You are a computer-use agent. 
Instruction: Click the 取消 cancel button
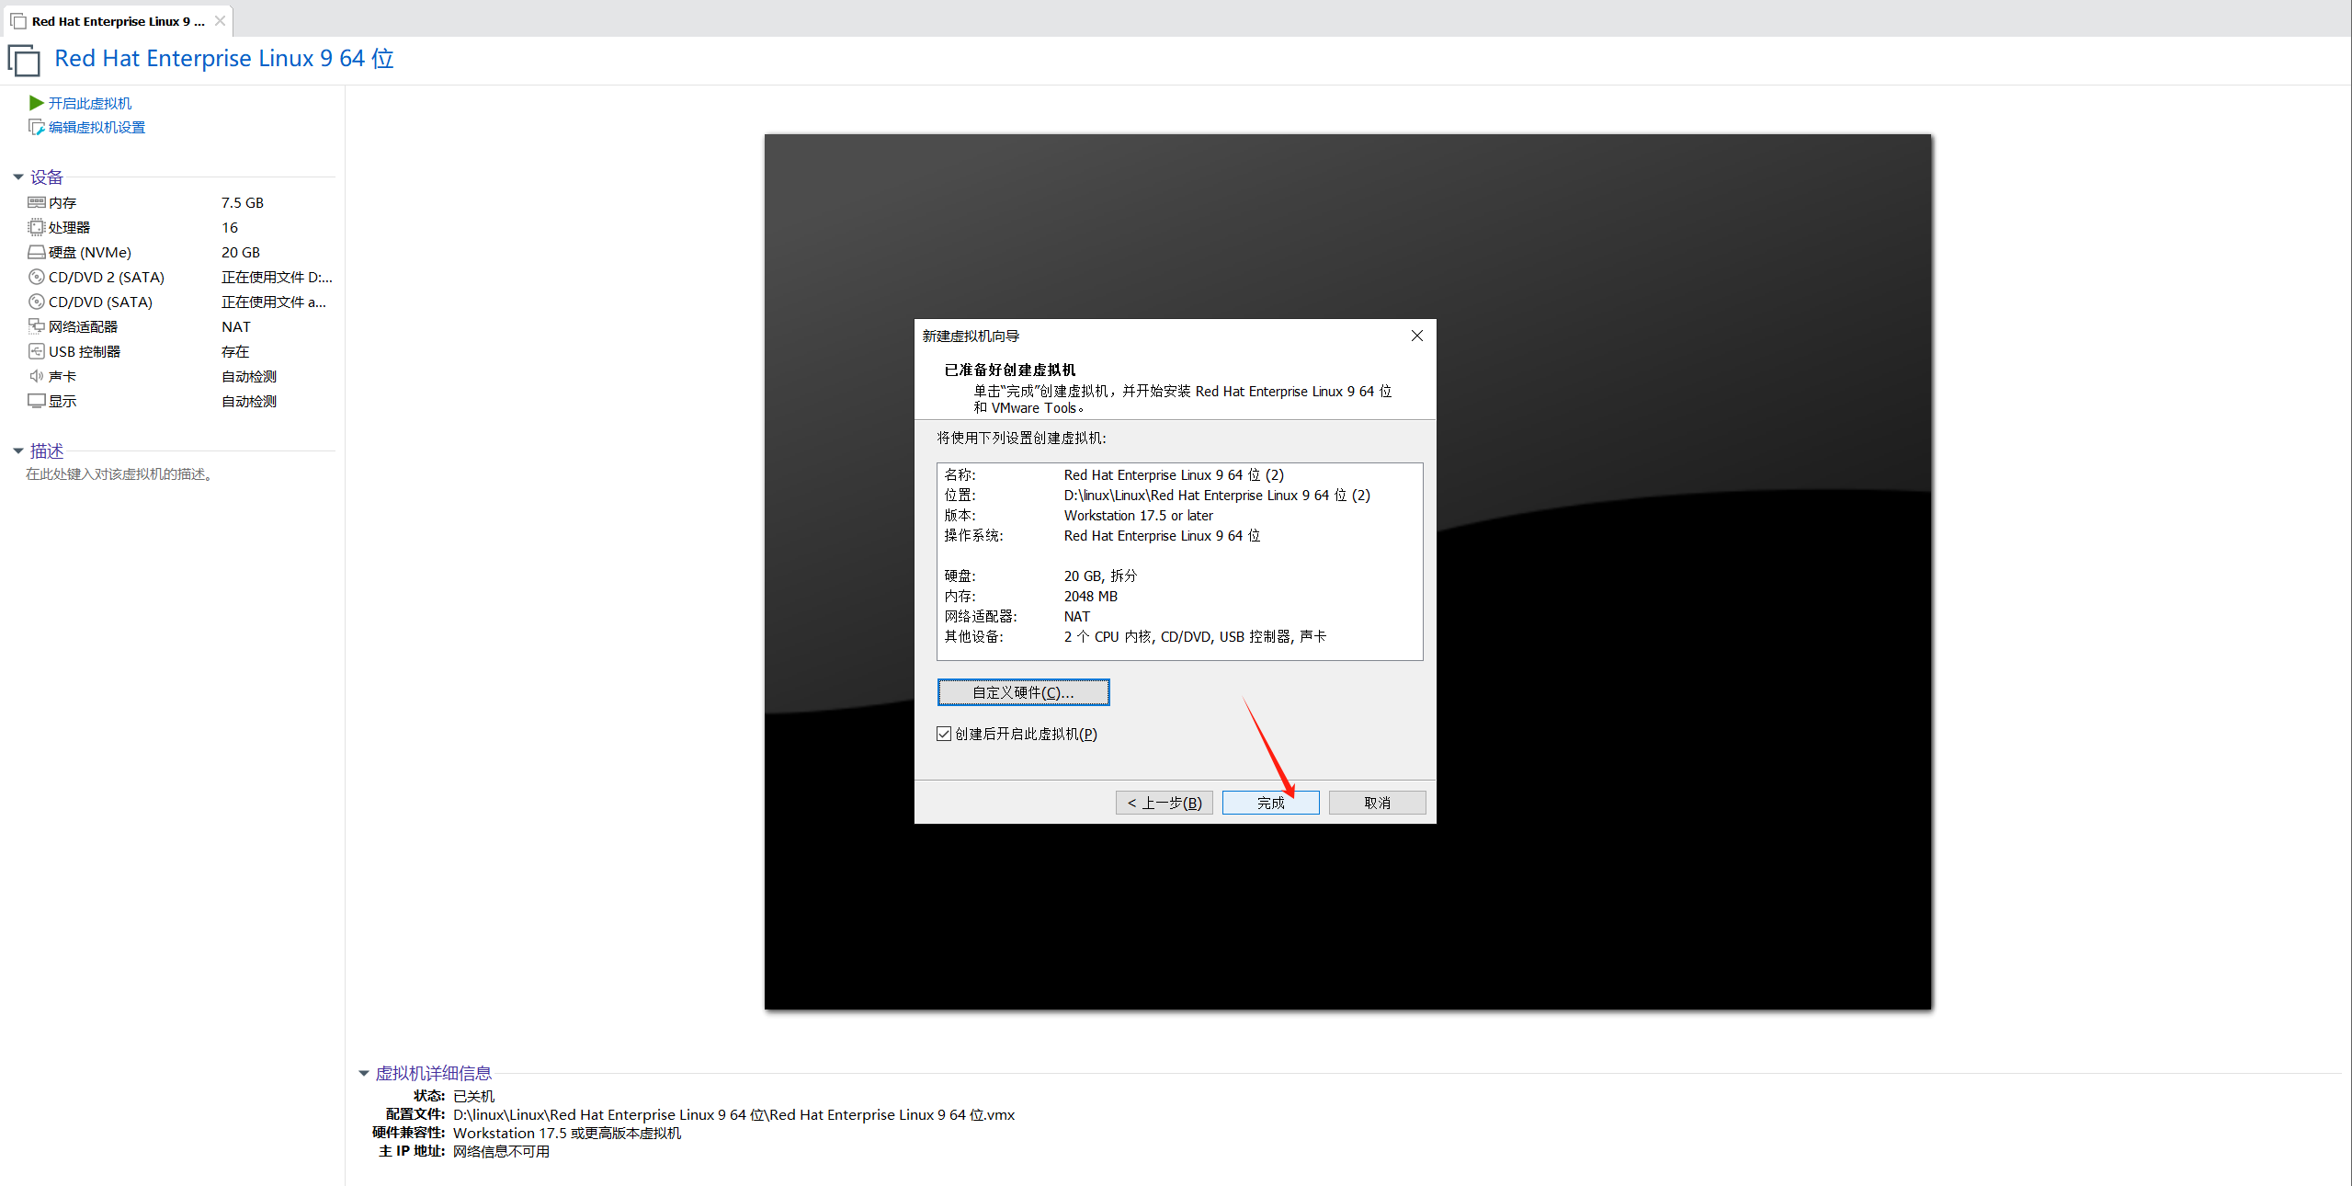(1377, 803)
